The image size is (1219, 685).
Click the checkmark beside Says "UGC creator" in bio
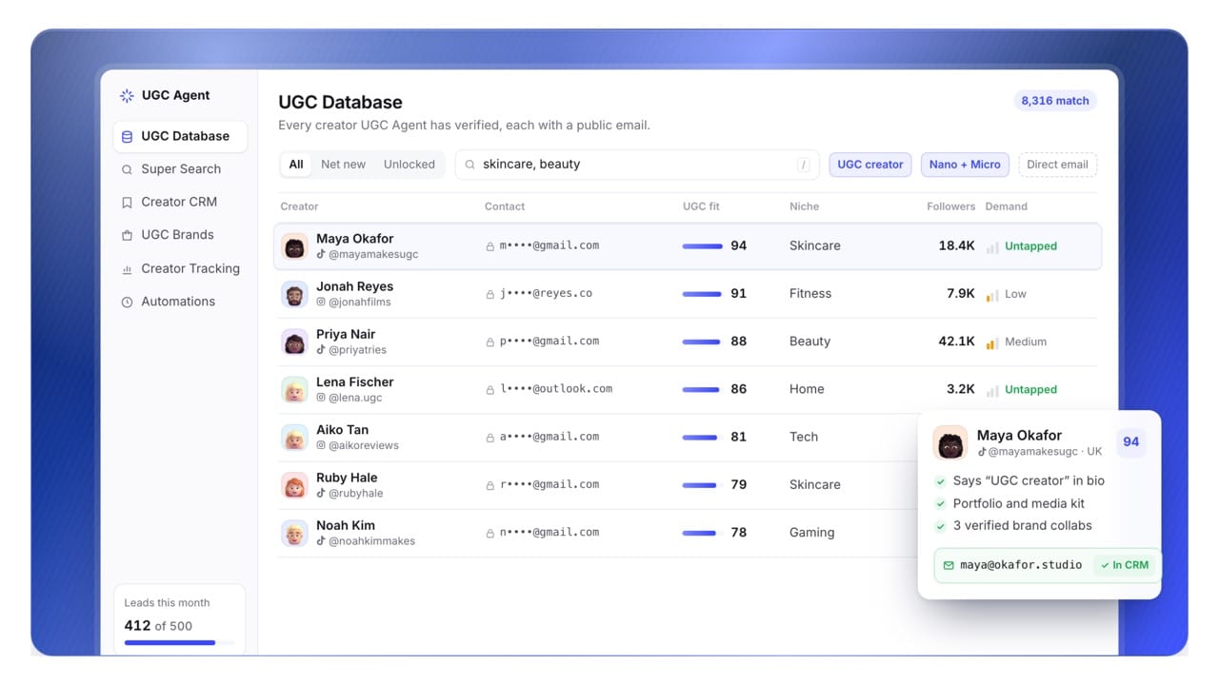(941, 481)
